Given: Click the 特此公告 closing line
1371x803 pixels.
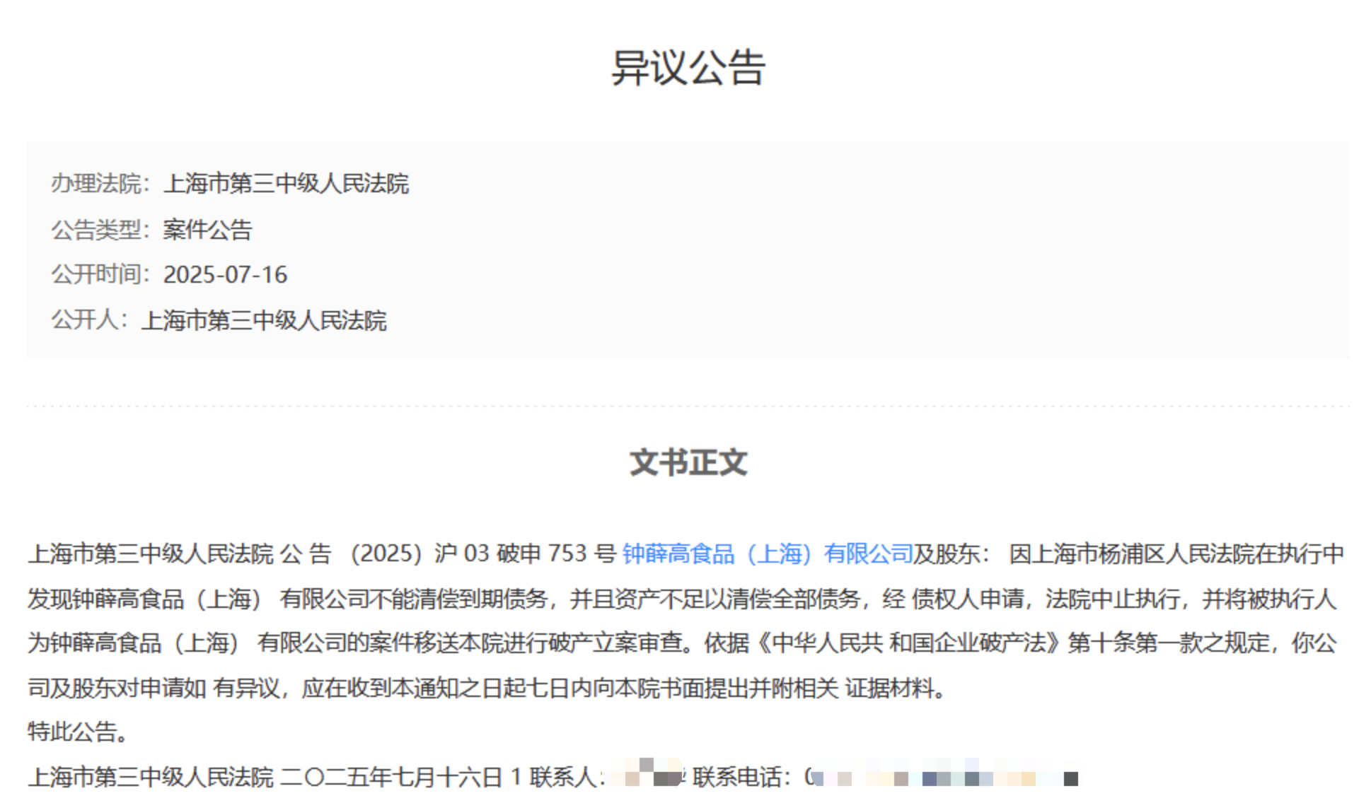Looking at the screenshot, I should pyautogui.click(x=79, y=732).
